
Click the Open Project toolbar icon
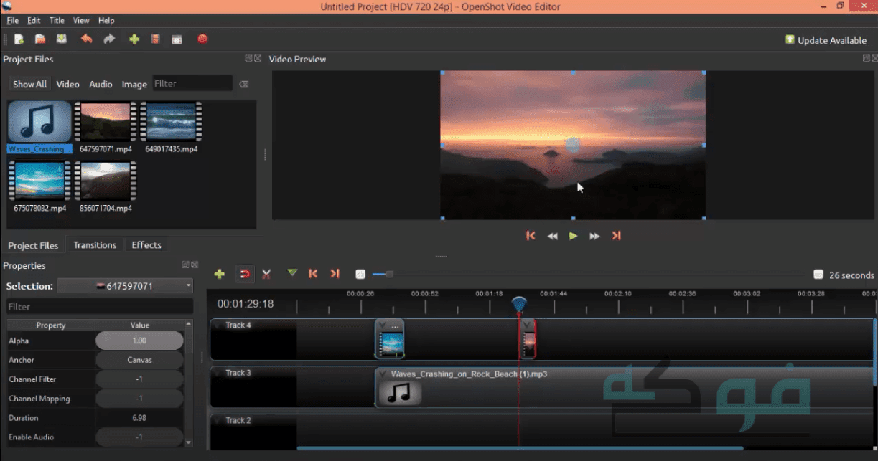40,39
